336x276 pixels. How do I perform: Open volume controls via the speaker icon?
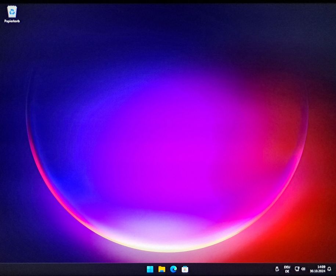pos(303,269)
